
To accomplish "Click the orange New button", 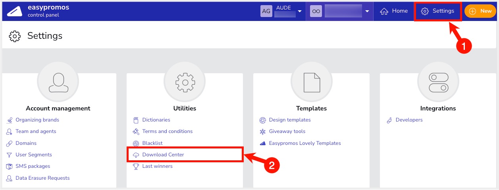I will 480,11.
